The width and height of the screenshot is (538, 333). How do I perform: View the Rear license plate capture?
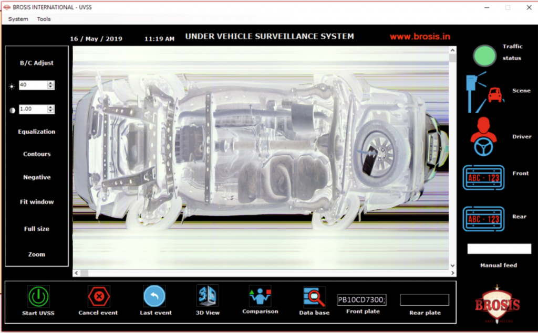click(483, 219)
